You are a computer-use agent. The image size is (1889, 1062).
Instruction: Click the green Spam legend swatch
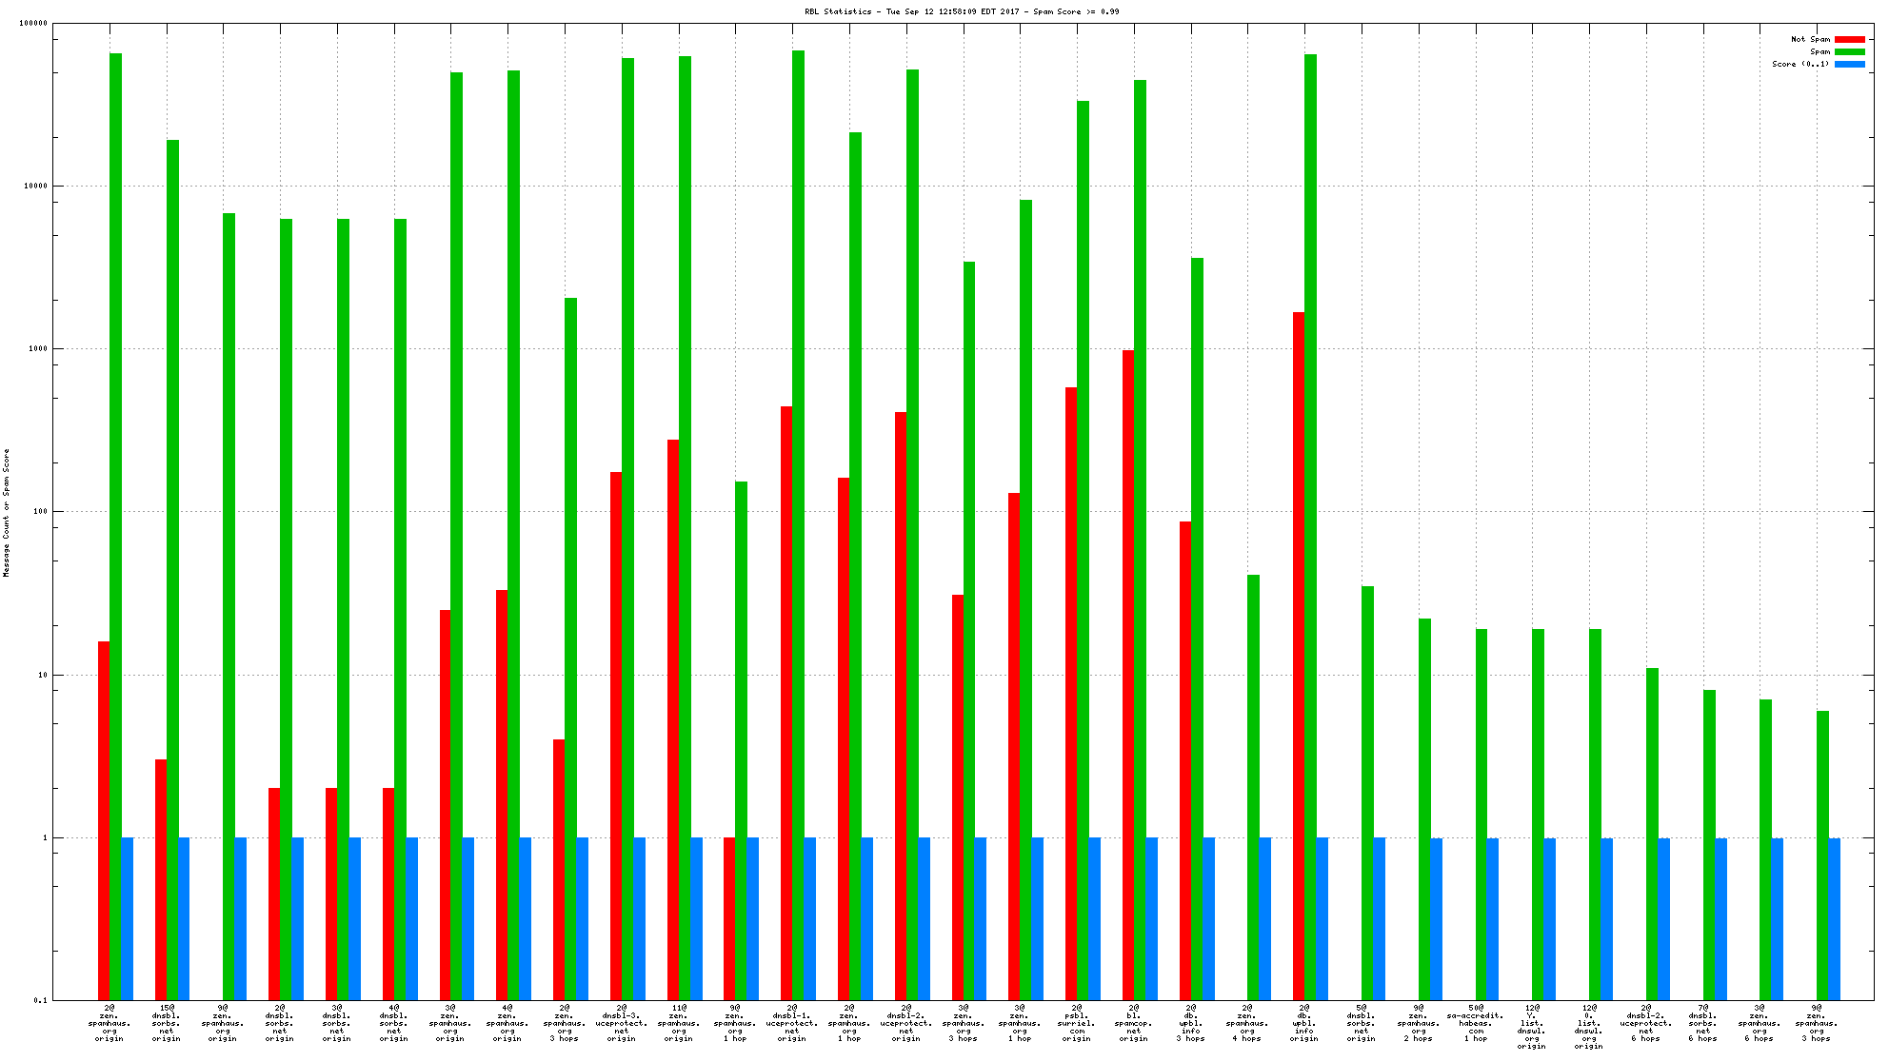click(1850, 51)
